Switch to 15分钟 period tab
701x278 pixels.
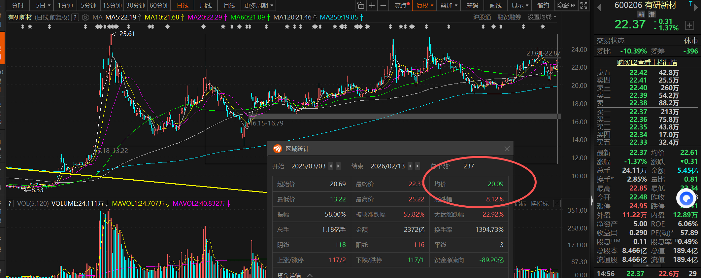[x=112, y=5]
